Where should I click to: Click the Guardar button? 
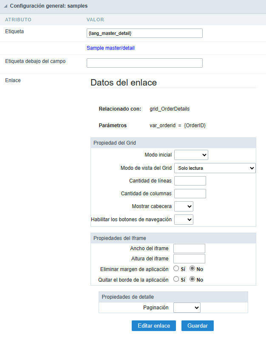[198, 326]
